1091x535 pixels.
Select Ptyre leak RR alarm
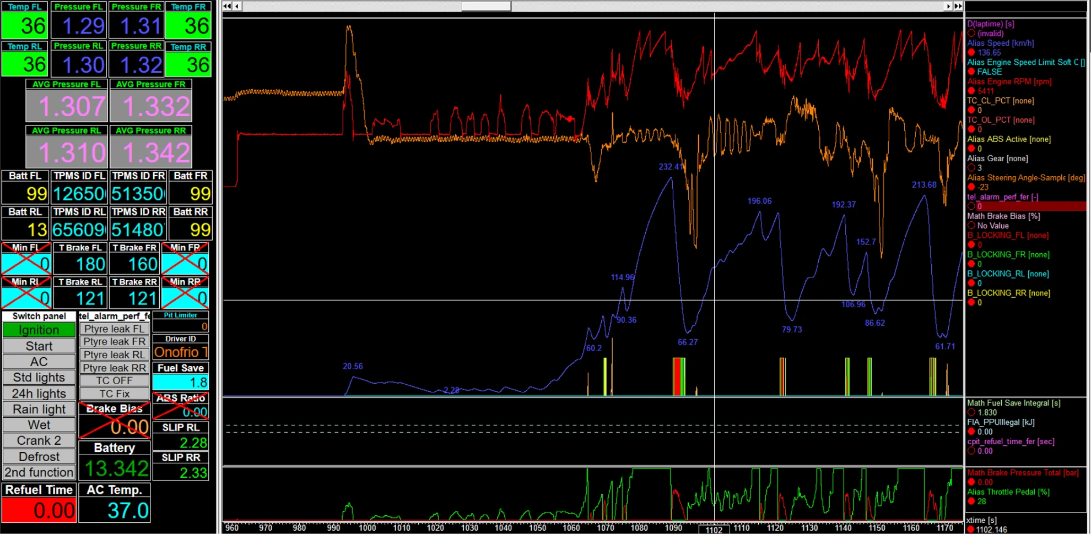[115, 368]
